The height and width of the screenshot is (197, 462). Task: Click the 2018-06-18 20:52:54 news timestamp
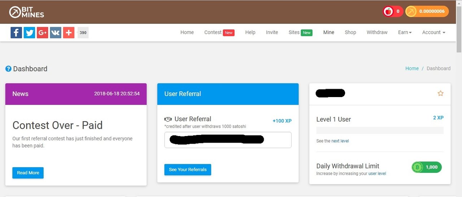pos(117,94)
